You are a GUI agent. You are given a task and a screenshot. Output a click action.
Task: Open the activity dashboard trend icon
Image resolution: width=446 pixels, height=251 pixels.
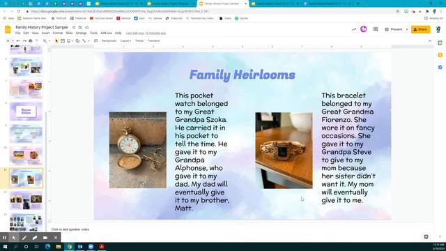354,29
